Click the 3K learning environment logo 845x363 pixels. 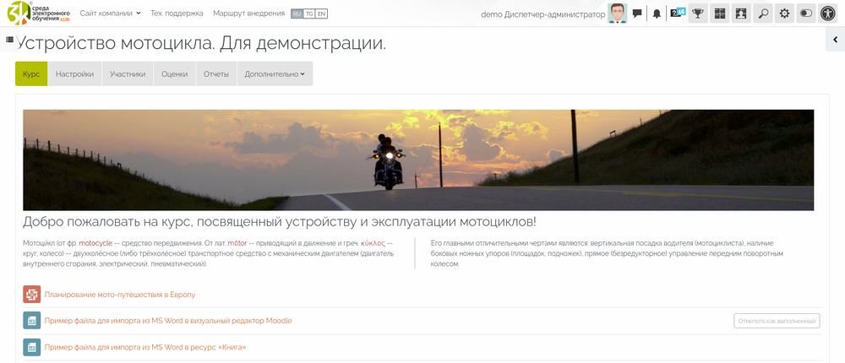[39, 13]
